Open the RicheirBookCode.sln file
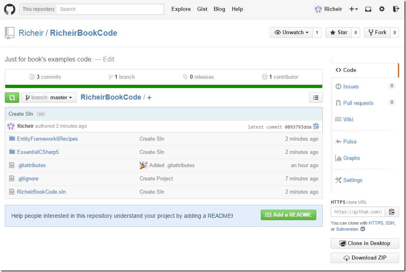 coord(41,192)
